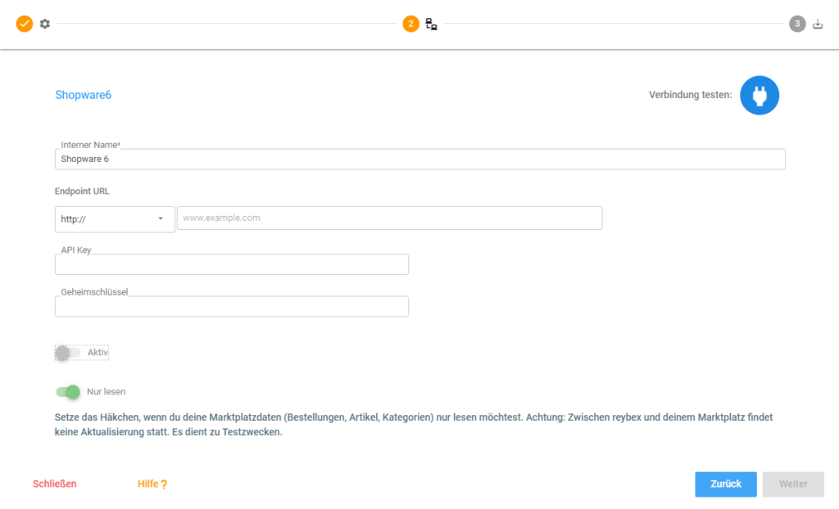839x509 pixels.
Task: Click the Shopware6 heading link
Action: (84, 95)
